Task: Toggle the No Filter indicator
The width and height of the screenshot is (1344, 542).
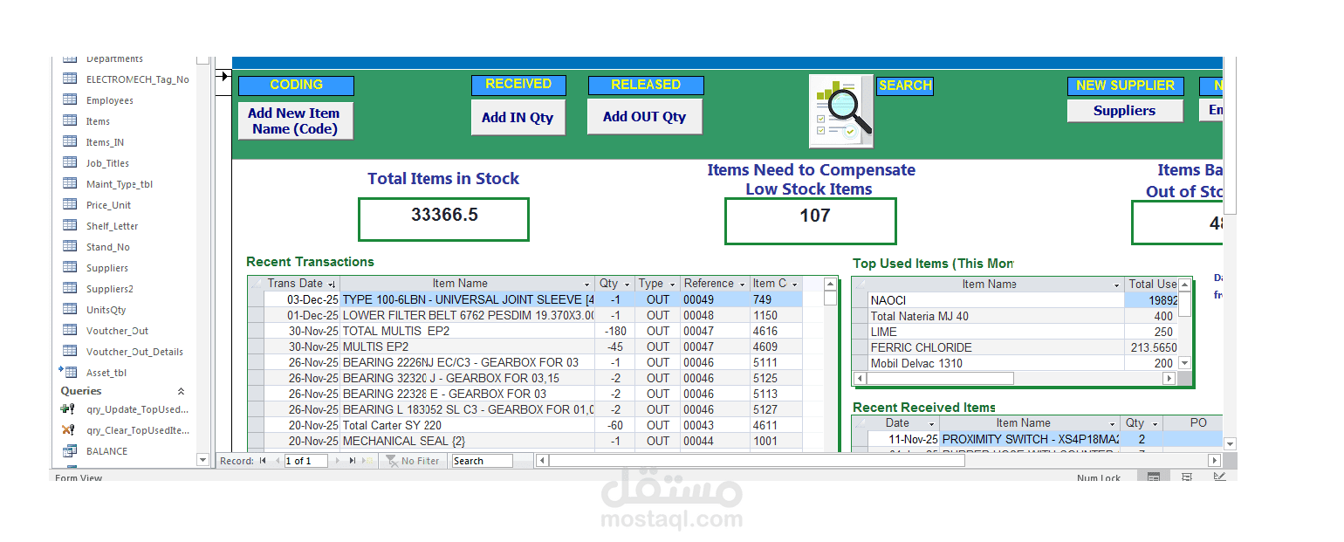Action: [414, 461]
